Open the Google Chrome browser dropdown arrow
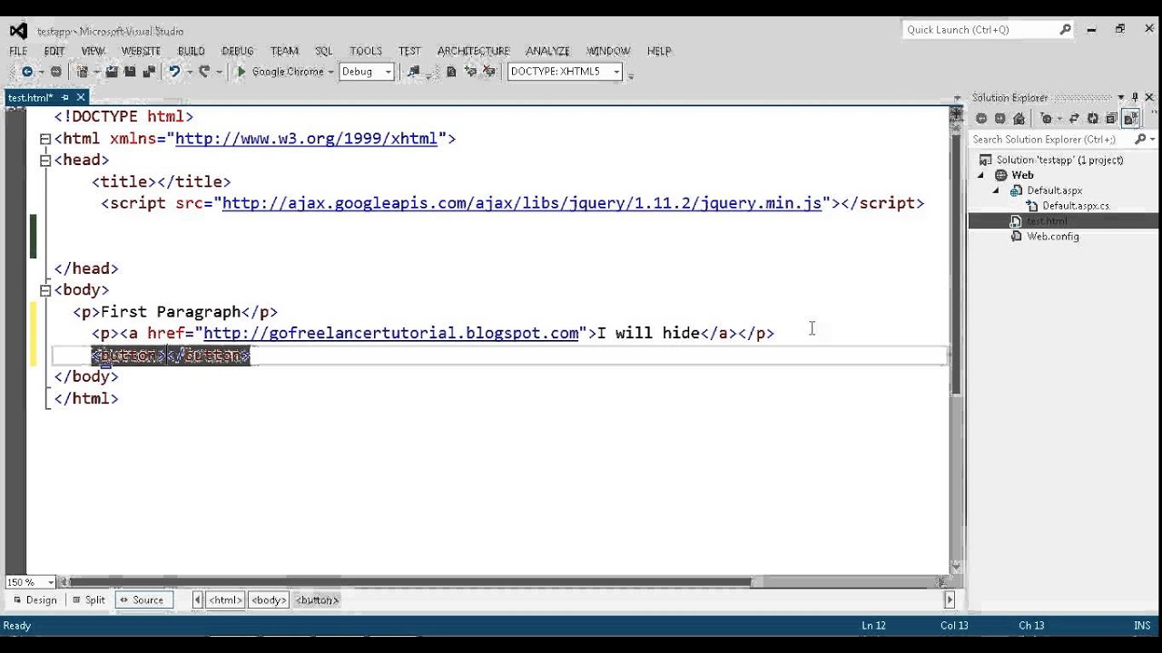The image size is (1162, 653). (x=330, y=72)
